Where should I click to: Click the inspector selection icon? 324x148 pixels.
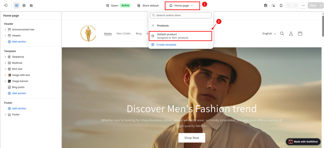(x=273, y=6)
